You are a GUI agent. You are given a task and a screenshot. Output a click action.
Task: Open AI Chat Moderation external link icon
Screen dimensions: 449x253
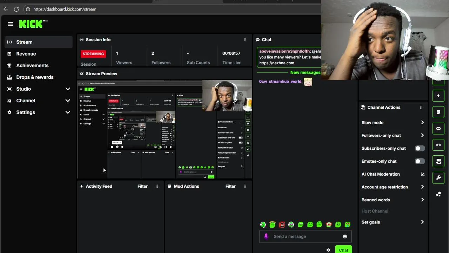[422, 174]
